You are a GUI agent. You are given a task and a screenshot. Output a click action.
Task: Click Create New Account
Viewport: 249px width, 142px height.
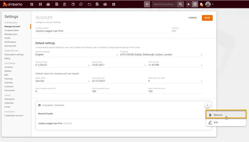[14, 116]
